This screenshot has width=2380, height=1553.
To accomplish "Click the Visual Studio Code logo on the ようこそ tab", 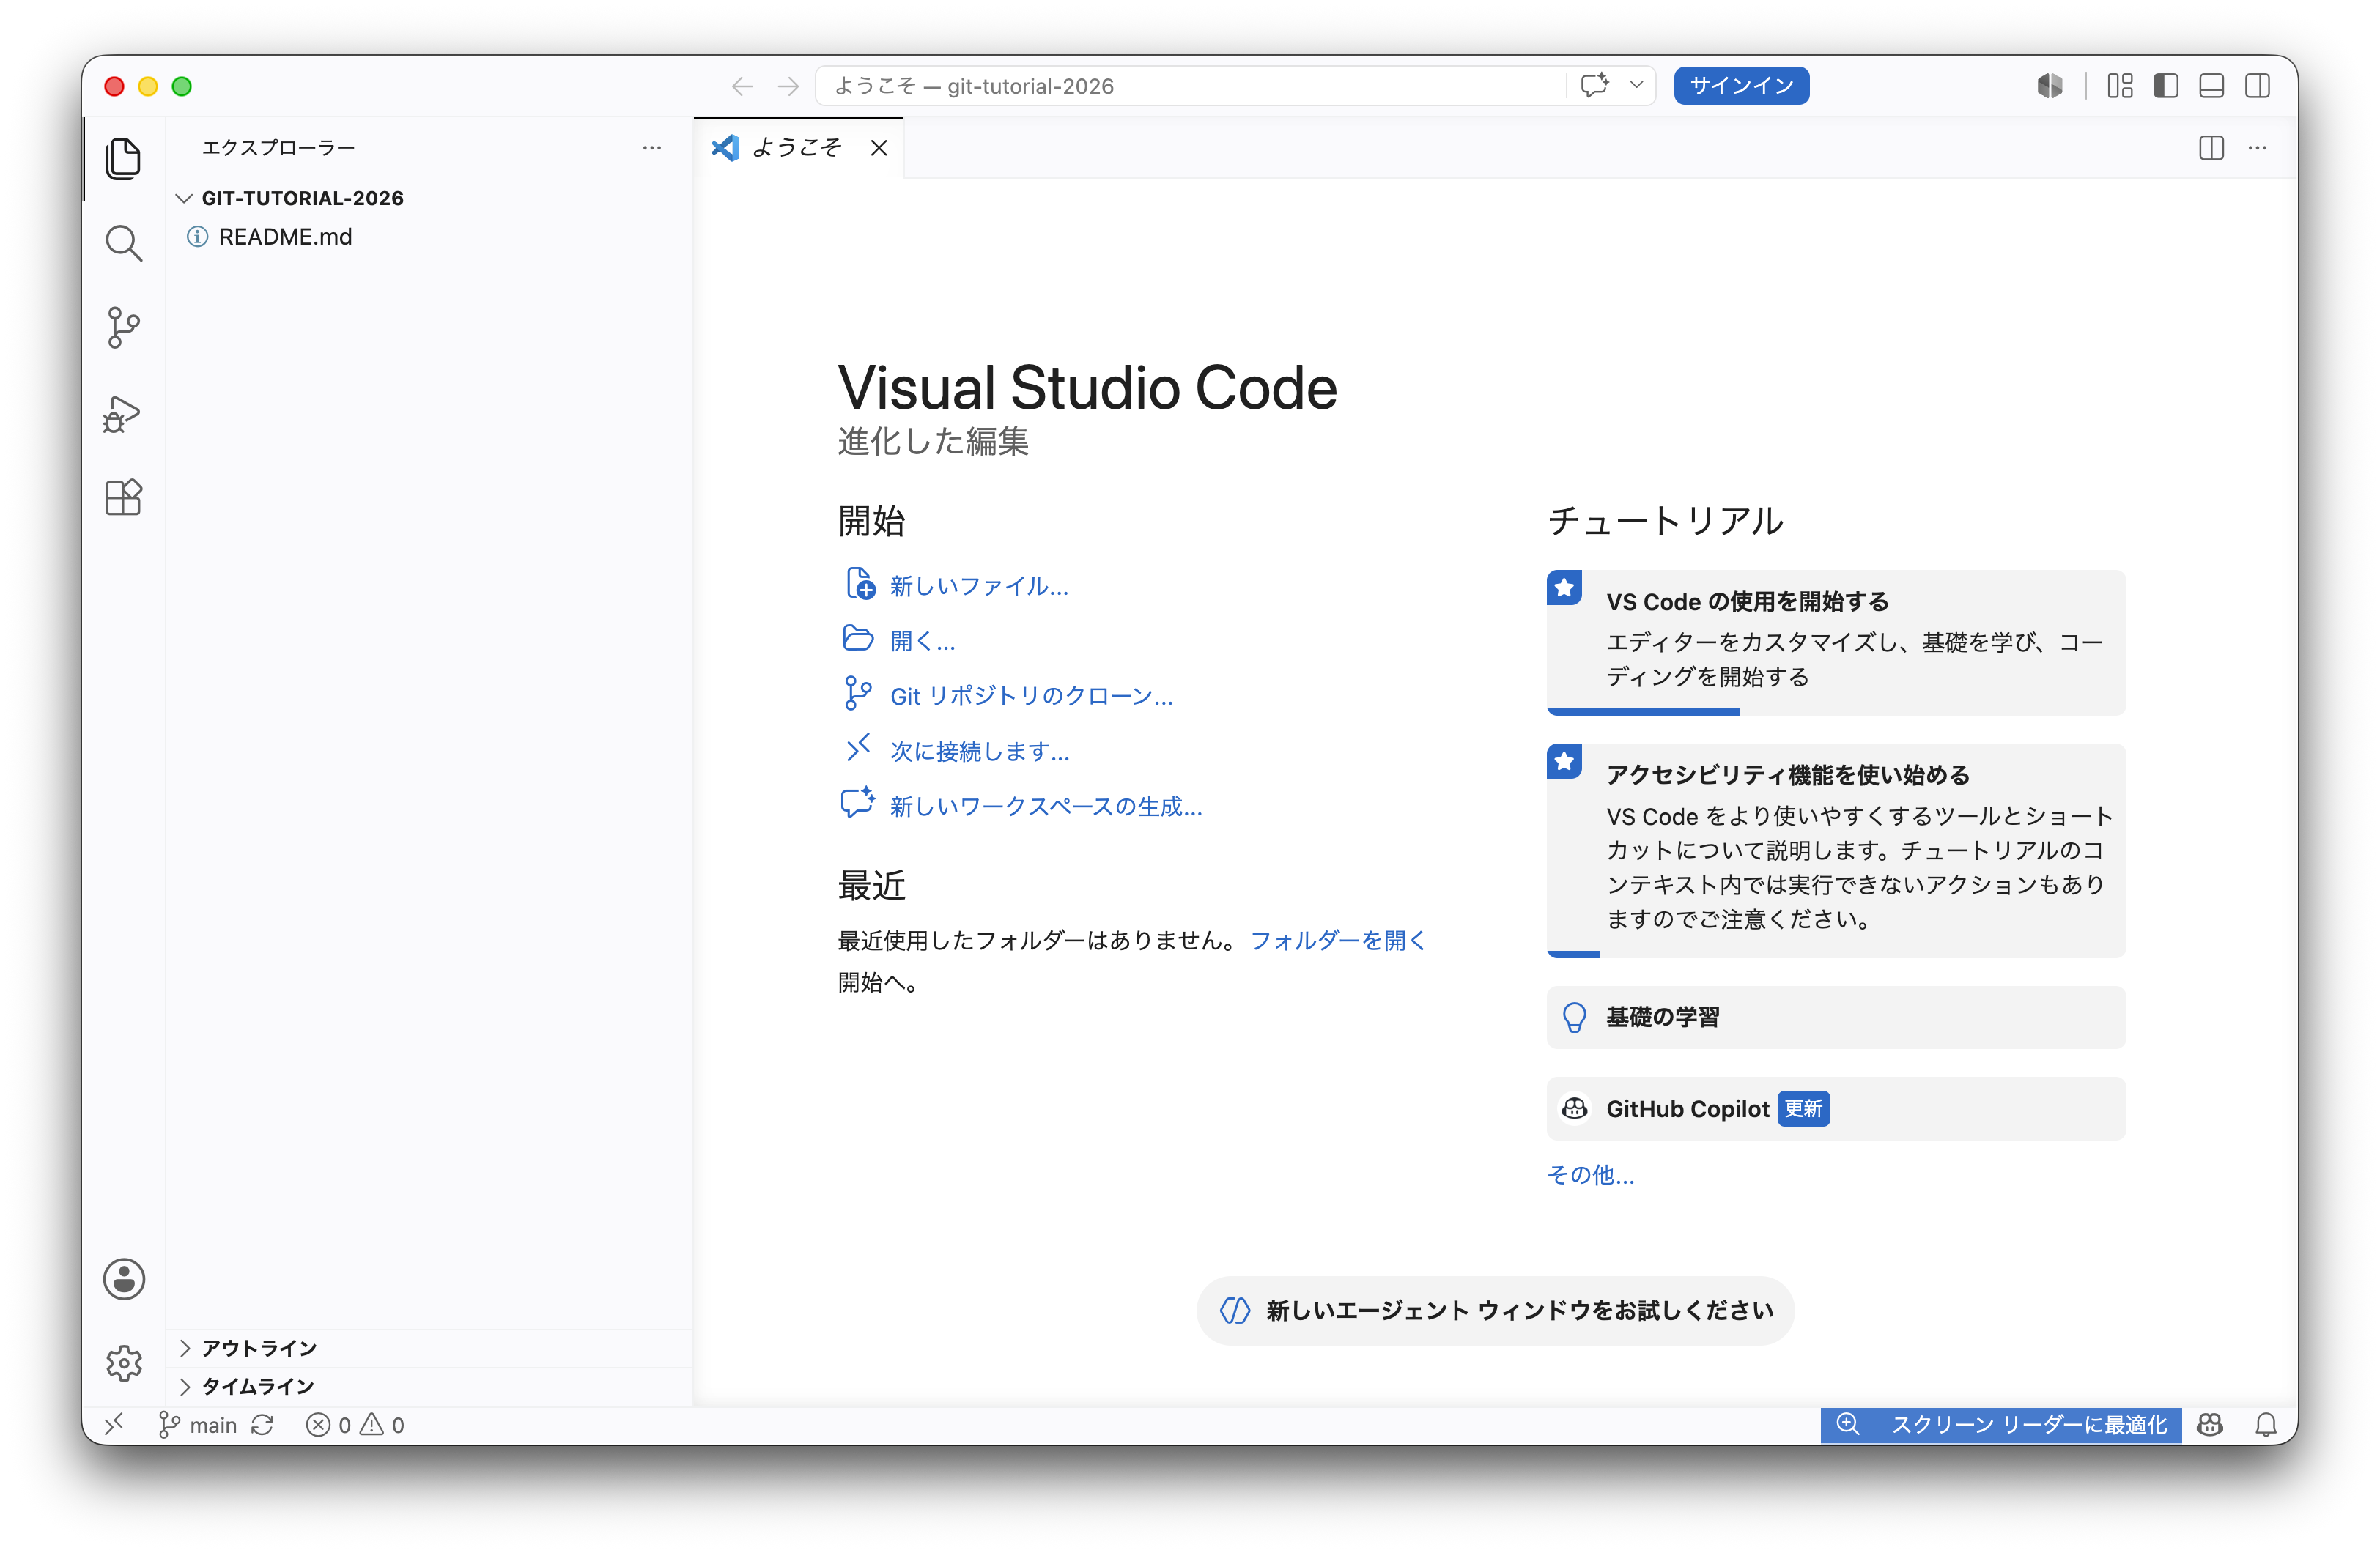I will coord(726,148).
